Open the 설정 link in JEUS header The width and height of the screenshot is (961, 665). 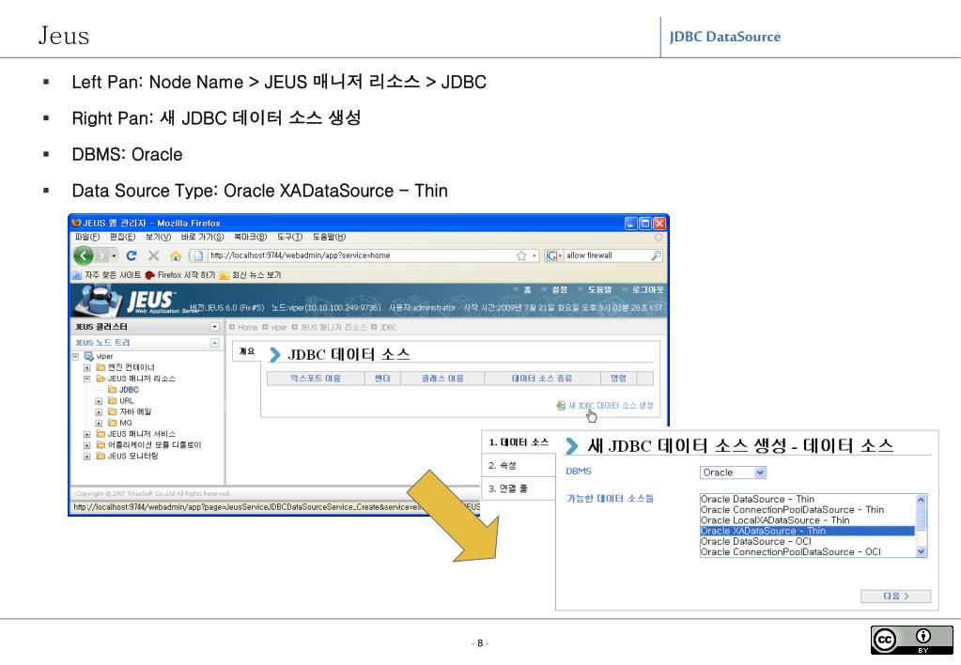coord(559,289)
